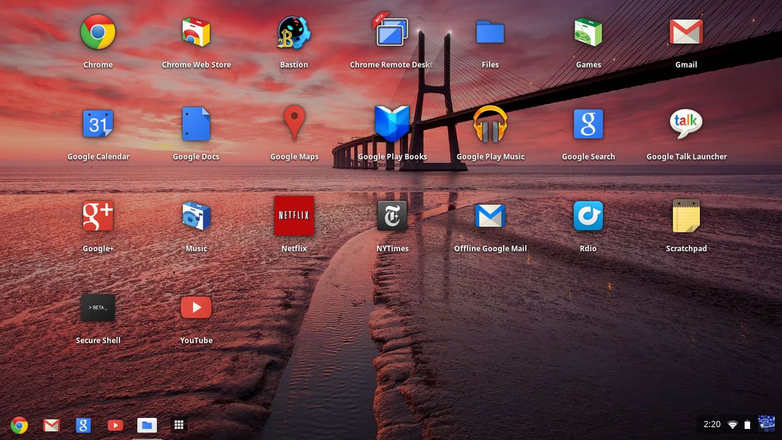Launch Google Maps
The height and width of the screenshot is (440, 782).
pyautogui.click(x=294, y=123)
